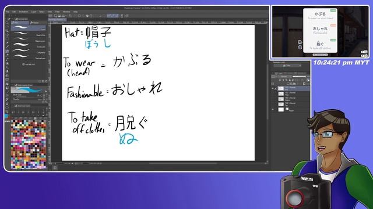Select the Auto select wand tool

click(7, 43)
